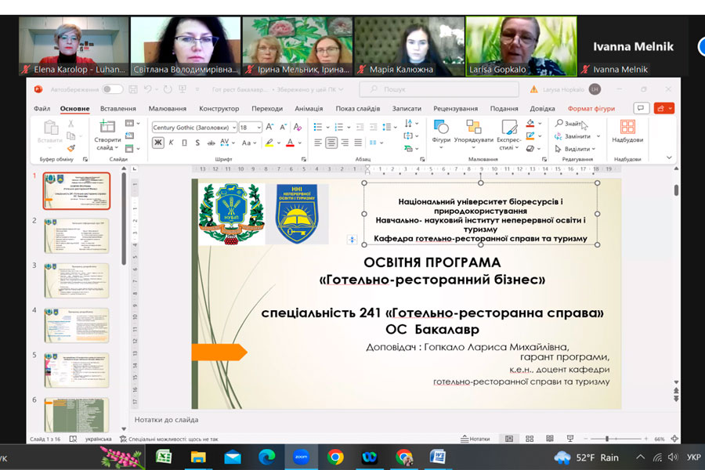Toggle bold formatting in the ribbon
705x470 pixels.
point(158,143)
